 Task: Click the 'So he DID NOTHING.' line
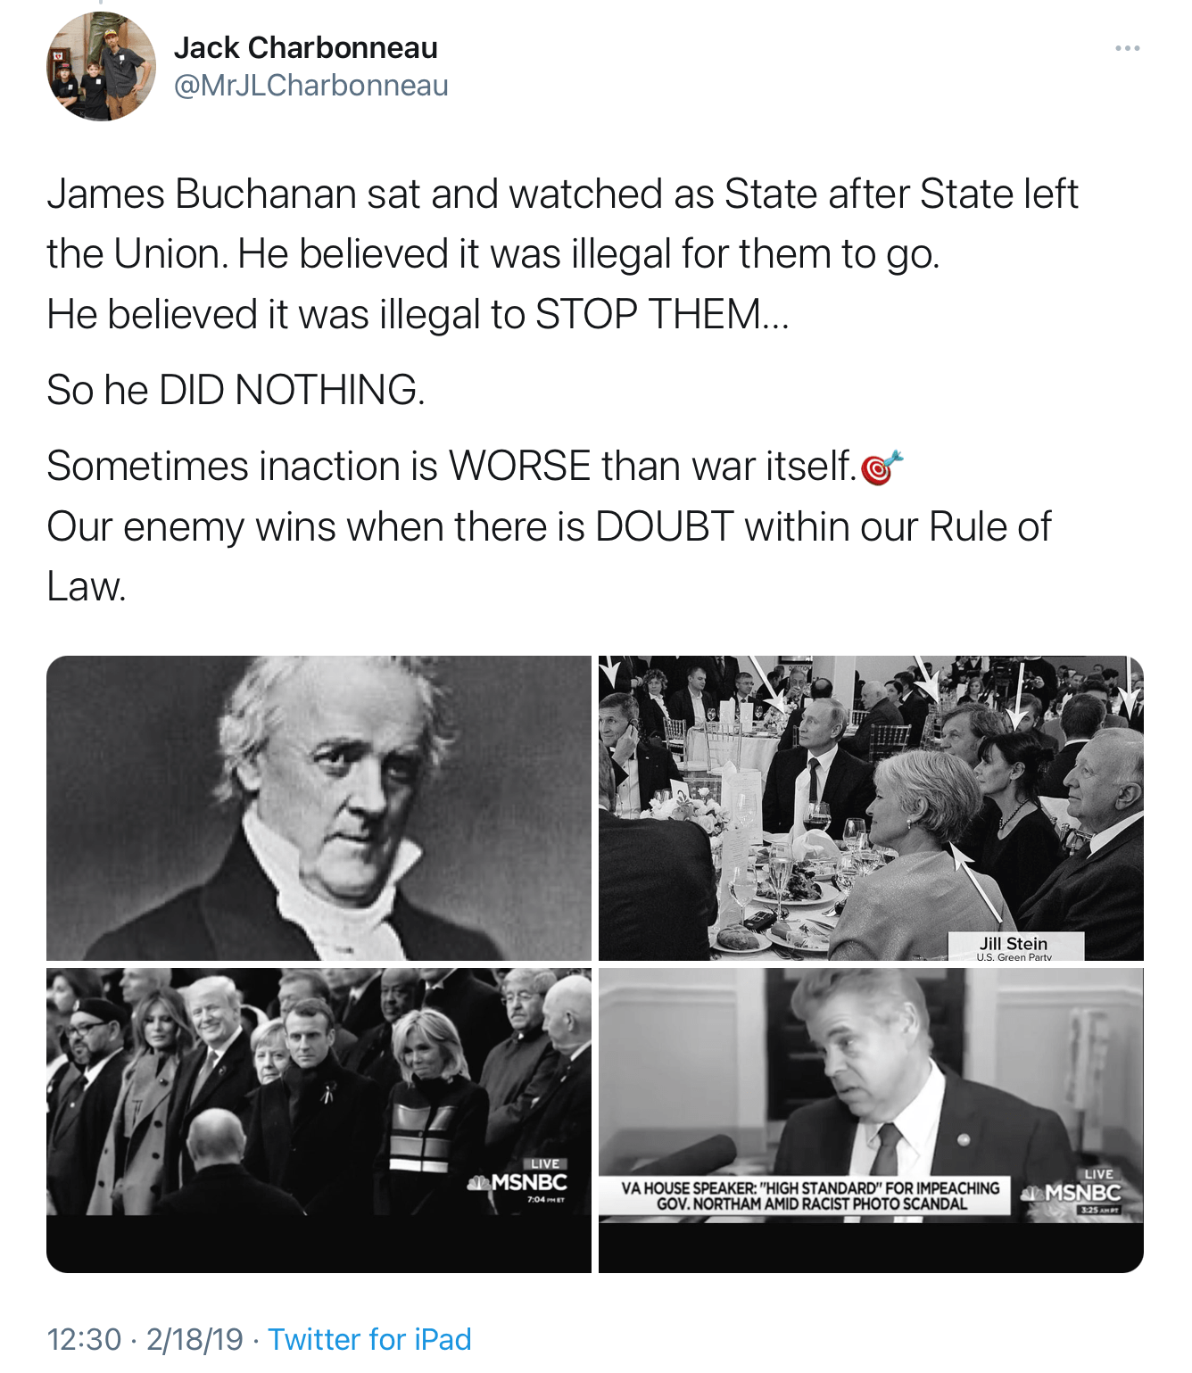pos(236,390)
